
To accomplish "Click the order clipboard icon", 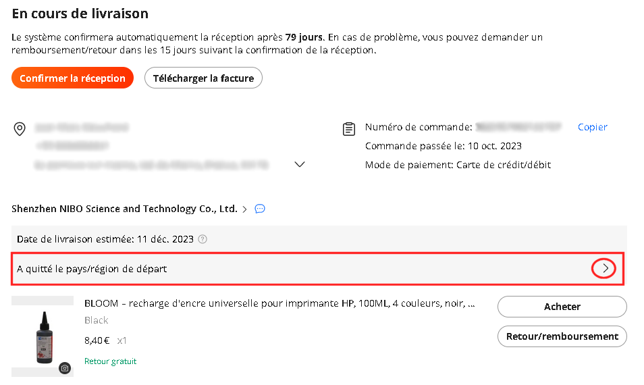I will pyautogui.click(x=349, y=129).
